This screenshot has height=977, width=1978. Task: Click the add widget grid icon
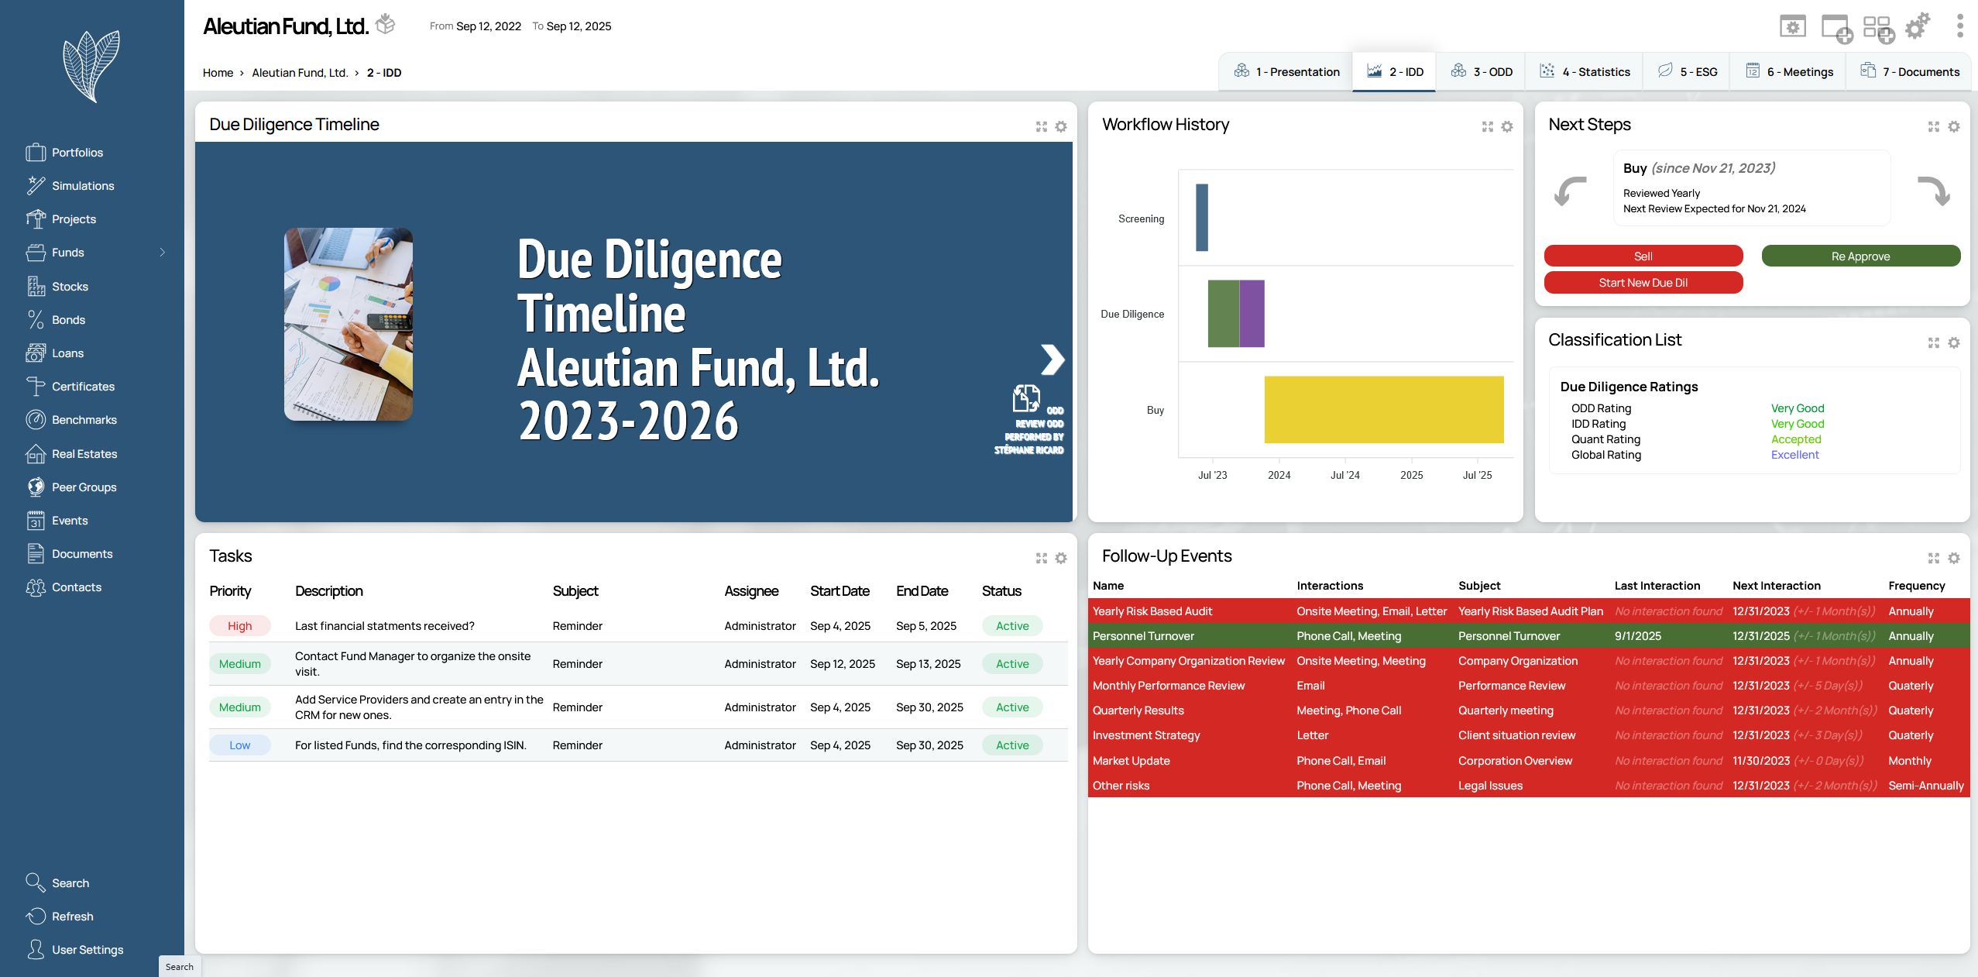[x=1877, y=29]
